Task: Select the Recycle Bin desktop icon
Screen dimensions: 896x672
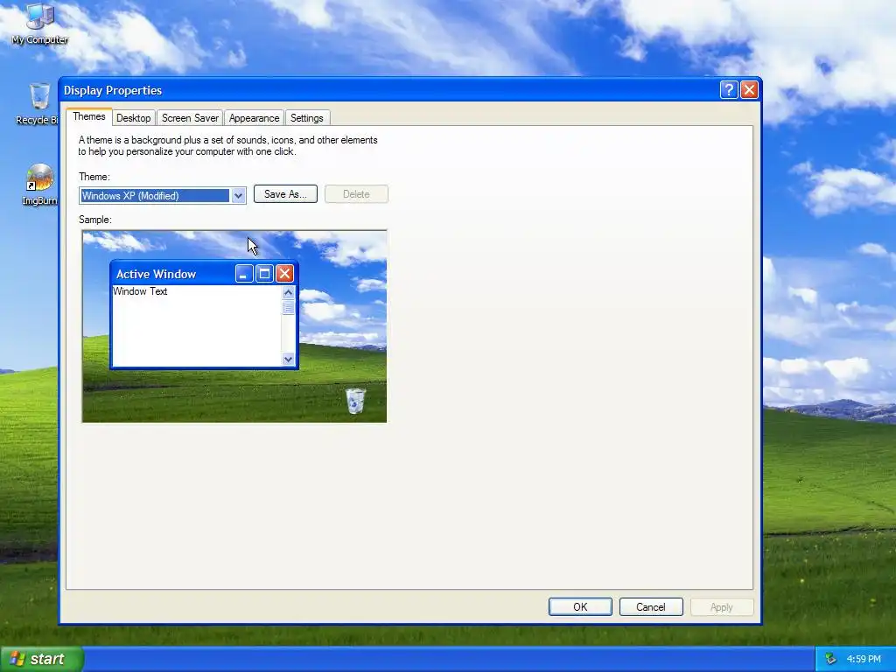Action: coord(38,103)
